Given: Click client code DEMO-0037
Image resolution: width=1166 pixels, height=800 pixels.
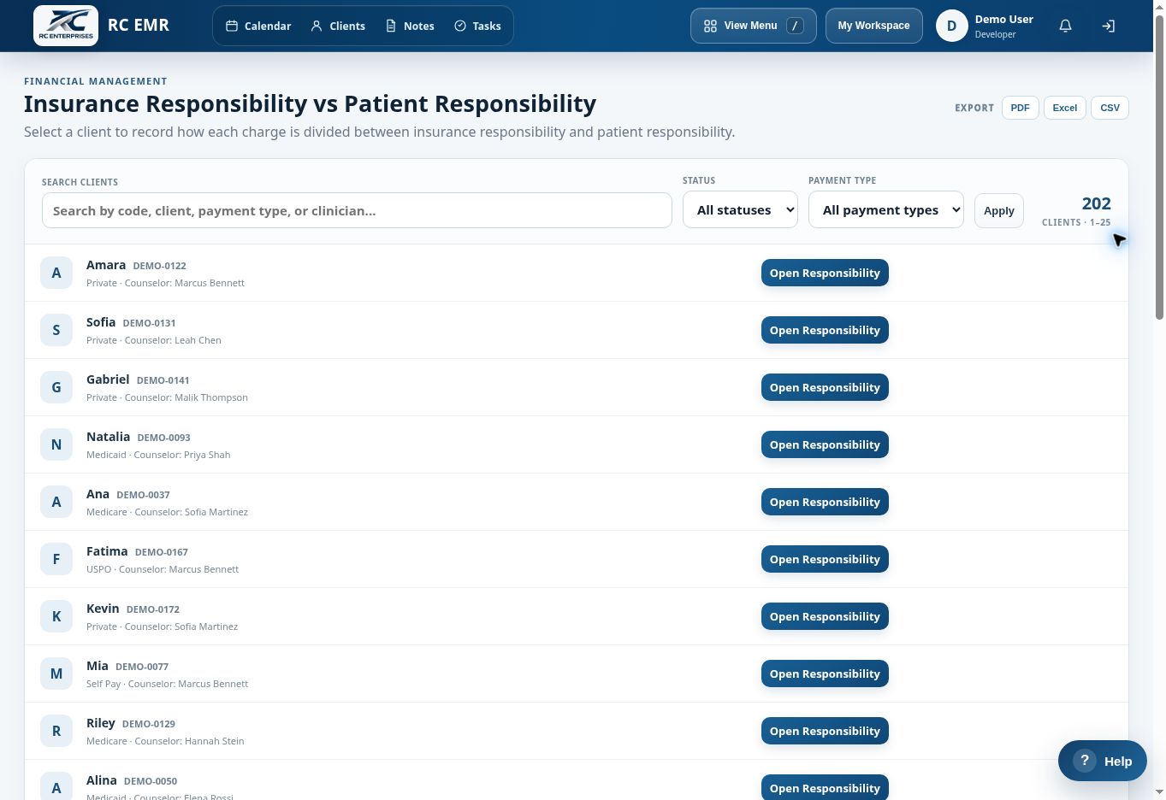Looking at the screenshot, I should click(143, 495).
